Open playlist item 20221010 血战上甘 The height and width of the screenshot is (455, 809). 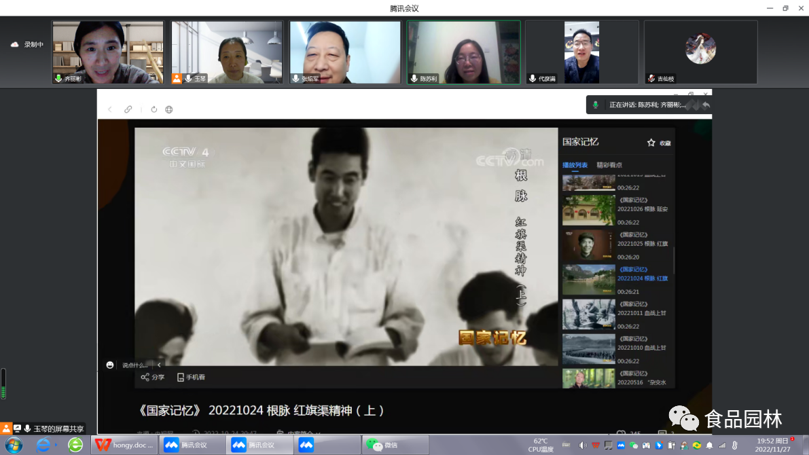point(617,349)
